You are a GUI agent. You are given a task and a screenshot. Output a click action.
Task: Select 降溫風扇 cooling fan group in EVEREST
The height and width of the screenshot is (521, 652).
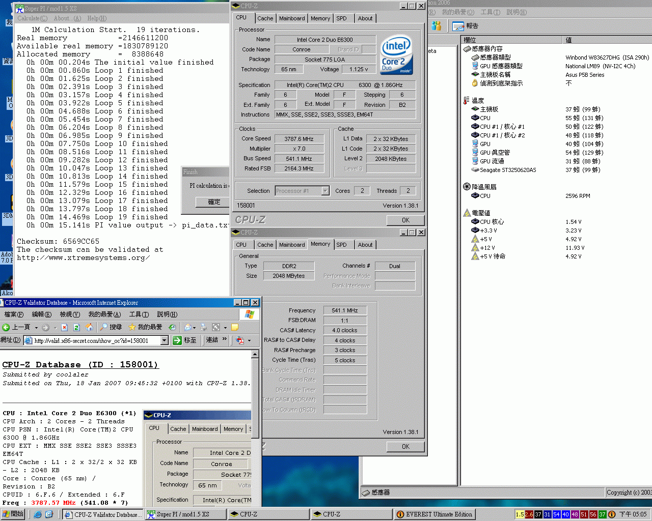pos(480,187)
